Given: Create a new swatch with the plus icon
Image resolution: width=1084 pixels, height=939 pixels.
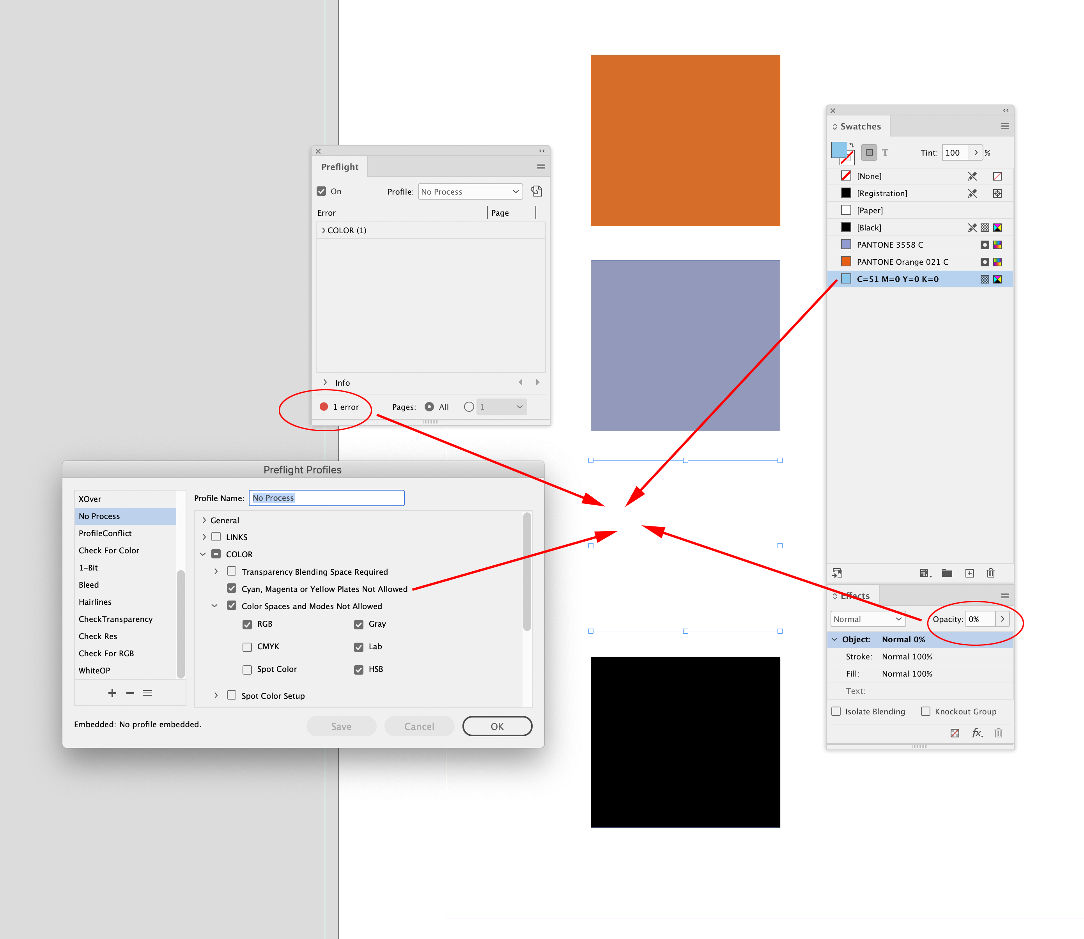Looking at the screenshot, I should click(x=970, y=573).
